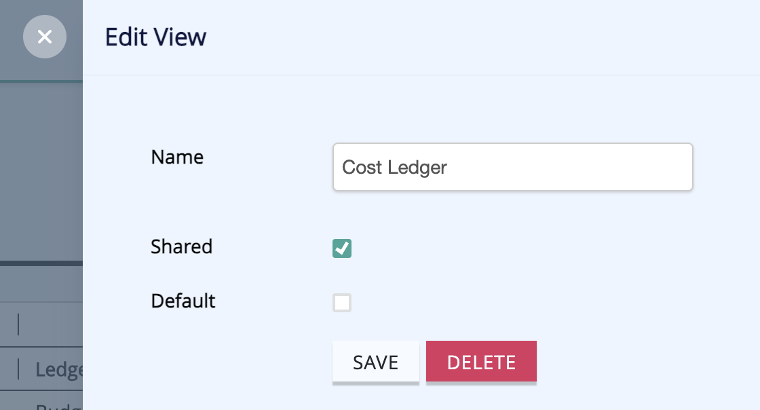Click the partially hidden Budget row text
The height and width of the screenshot is (410, 760).
click(x=58, y=406)
